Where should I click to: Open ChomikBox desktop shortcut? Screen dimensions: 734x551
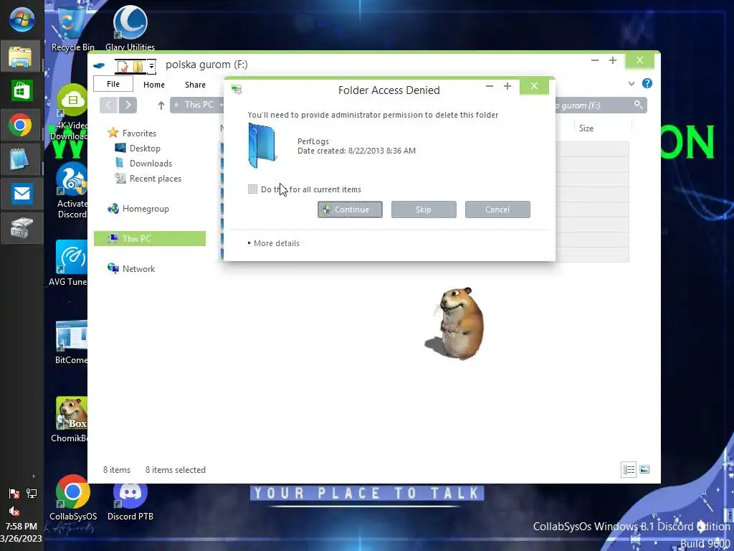[70, 420]
